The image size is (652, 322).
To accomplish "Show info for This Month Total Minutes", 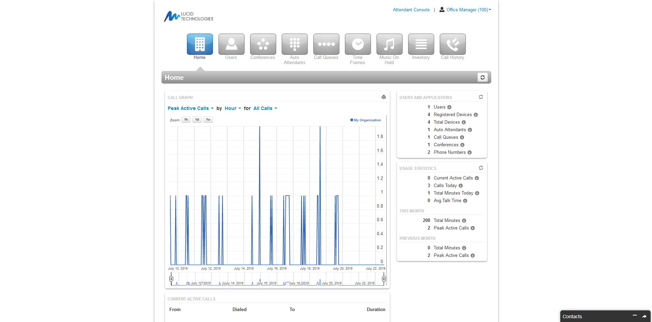I will [464, 221].
